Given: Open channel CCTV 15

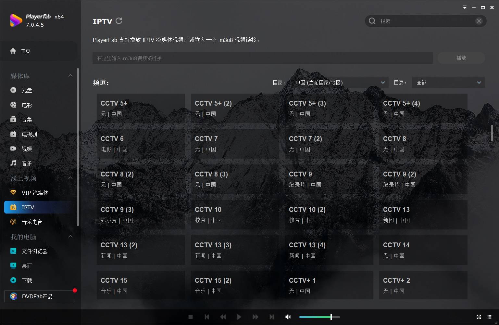Looking at the screenshot, I should coord(141,285).
